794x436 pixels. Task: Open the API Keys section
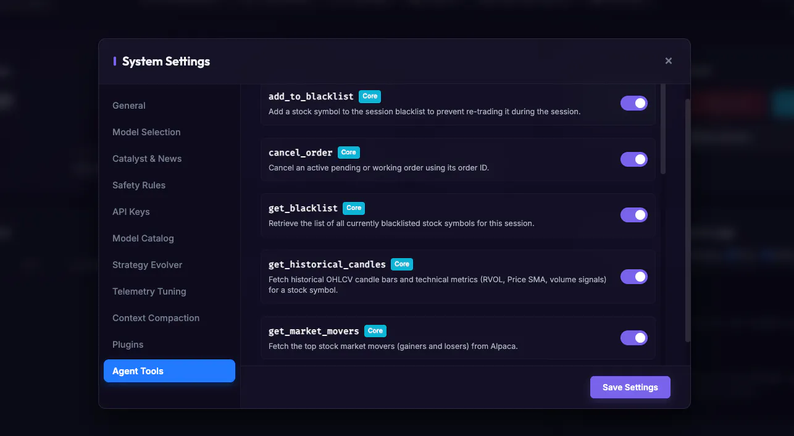click(169, 212)
